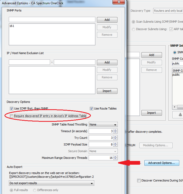Viewport: 183px width, 194px height.
Task: Select Differences only radio button
Action: click(35, 190)
